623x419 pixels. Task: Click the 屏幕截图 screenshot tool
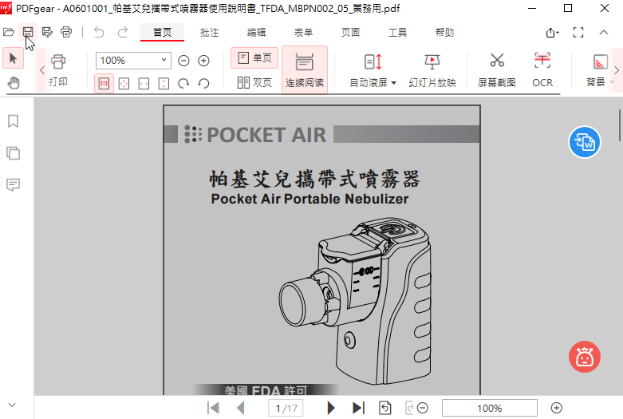[497, 70]
